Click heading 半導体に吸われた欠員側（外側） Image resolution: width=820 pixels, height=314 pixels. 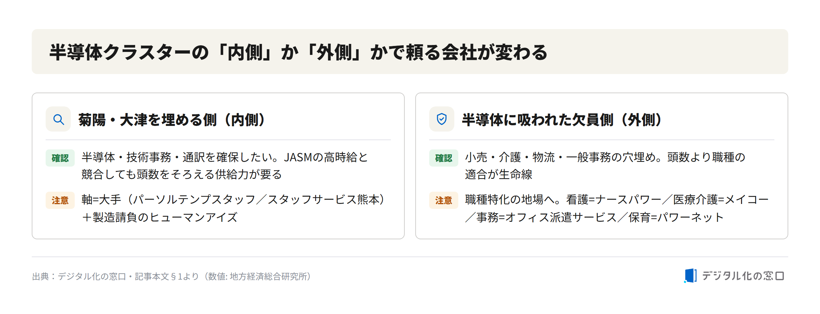[x=562, y=120]
